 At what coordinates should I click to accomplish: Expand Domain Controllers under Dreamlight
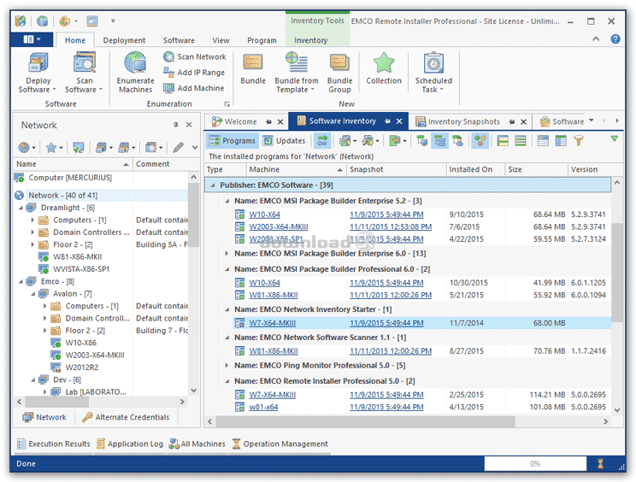coord(32,232)
